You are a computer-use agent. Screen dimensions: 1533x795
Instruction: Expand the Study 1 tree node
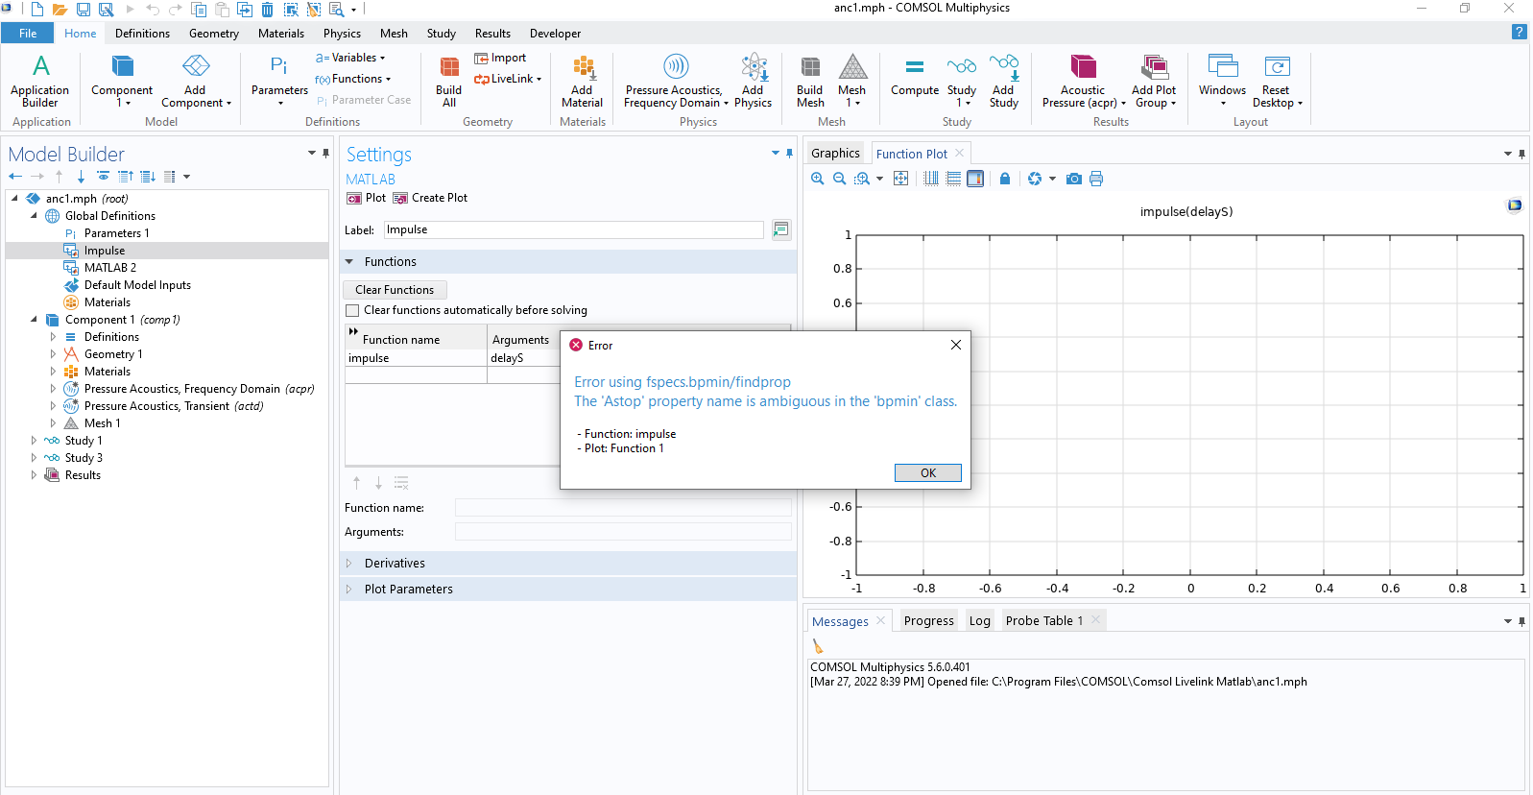click(x=34, y=441)
